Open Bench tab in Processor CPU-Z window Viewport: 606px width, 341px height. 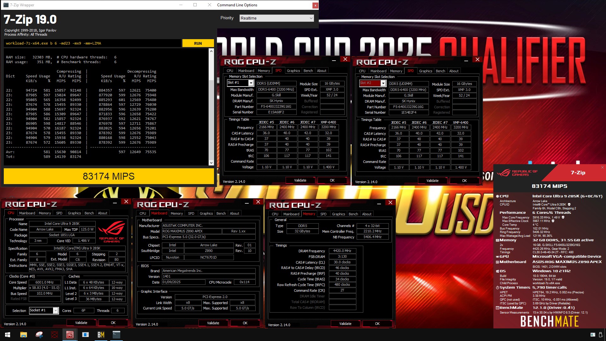coord(89,213)
